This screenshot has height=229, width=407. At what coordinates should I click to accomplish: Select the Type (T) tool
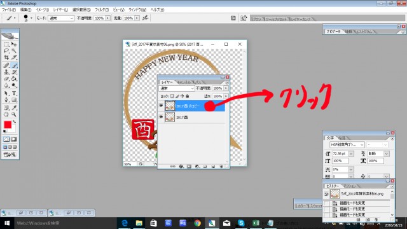pos(14,94)
